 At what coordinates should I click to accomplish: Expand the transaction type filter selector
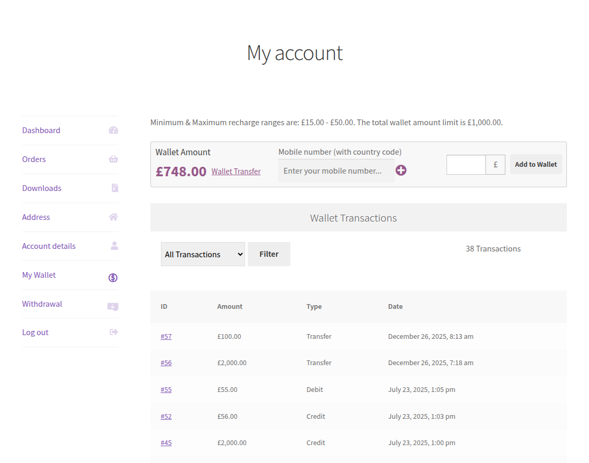203,254
